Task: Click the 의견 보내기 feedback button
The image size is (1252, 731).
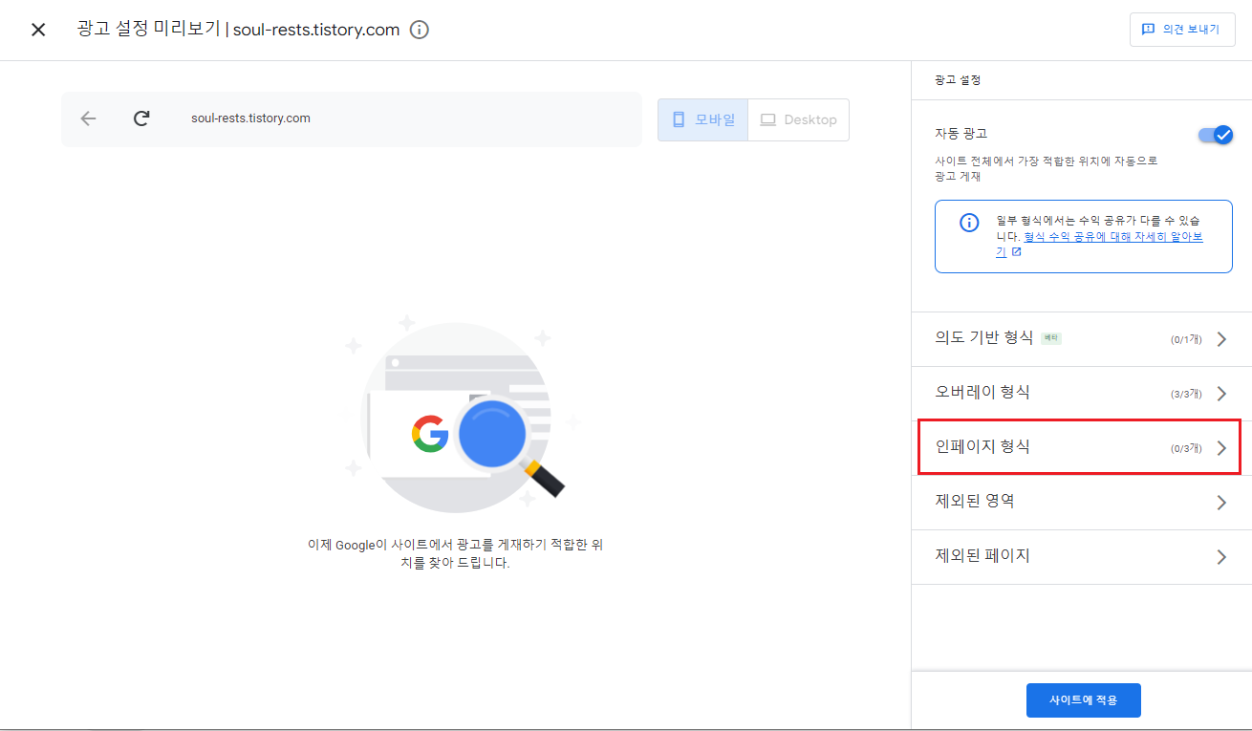Action: coord(1182,30)
